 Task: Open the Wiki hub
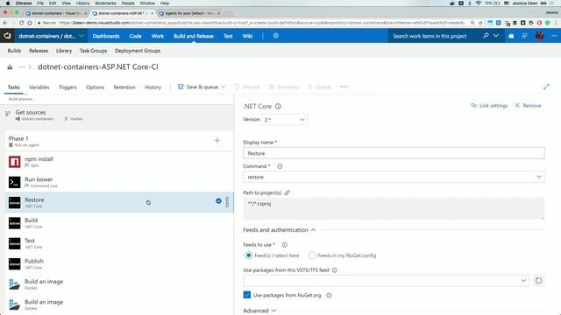(x=247, y=36)
